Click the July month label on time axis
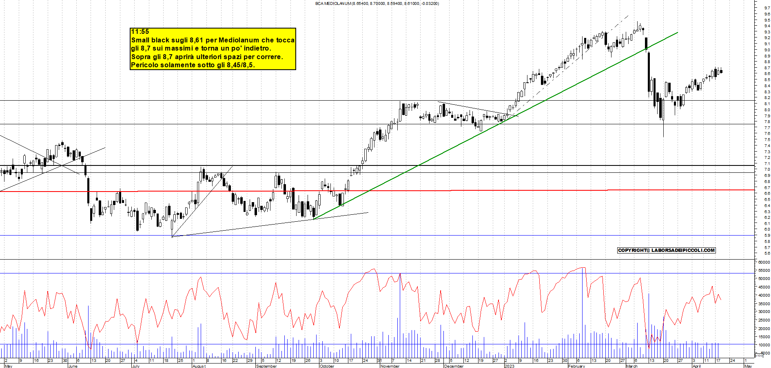 click(136, 366)
